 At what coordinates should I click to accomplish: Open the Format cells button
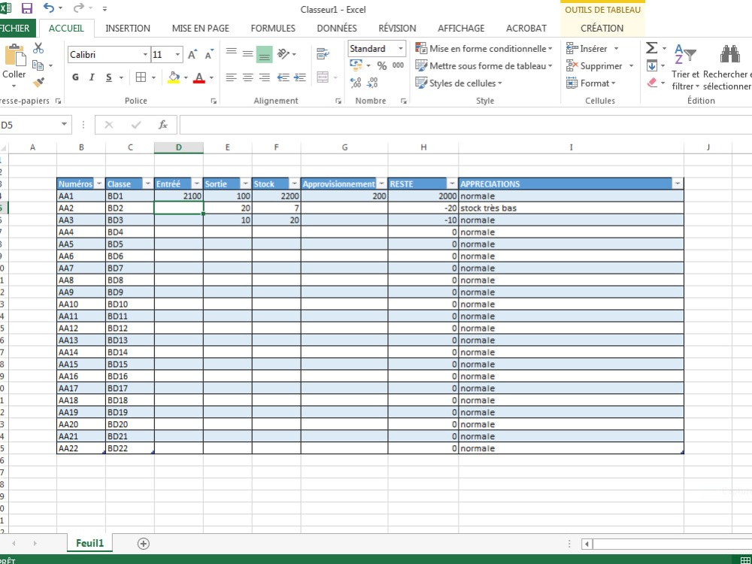pos(590,83)
